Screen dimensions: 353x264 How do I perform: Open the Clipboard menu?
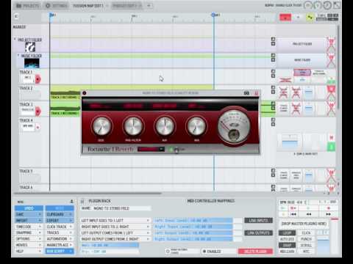[x=60, y=214]
